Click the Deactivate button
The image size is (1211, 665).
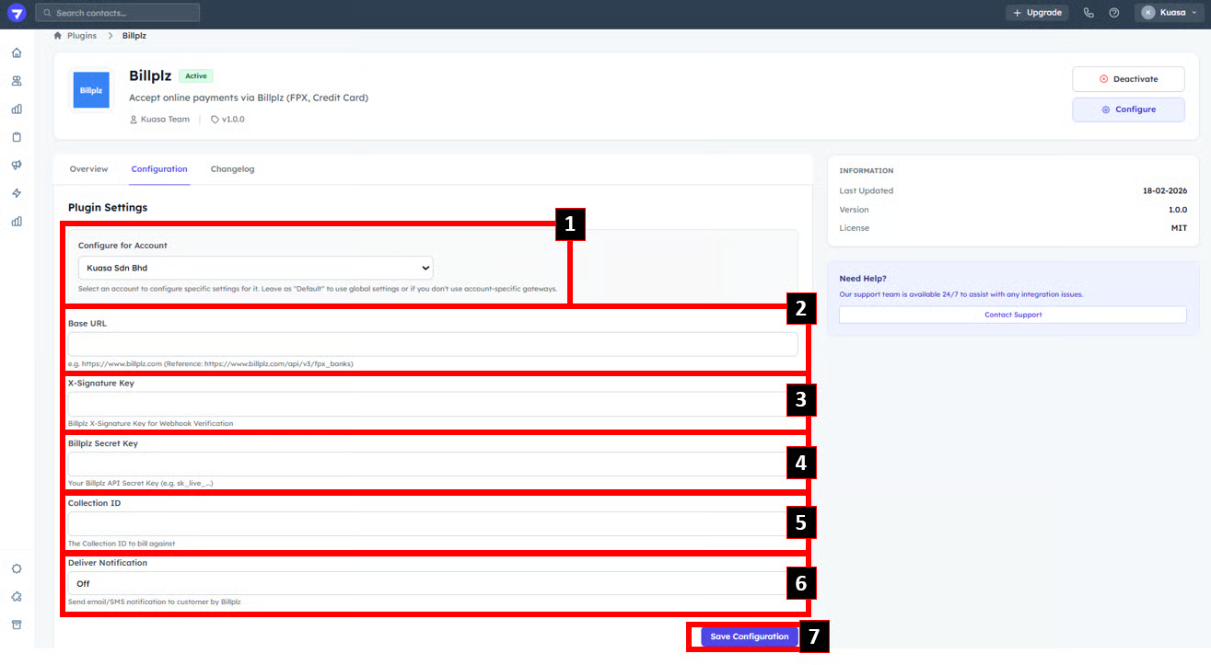point(1128,79)
